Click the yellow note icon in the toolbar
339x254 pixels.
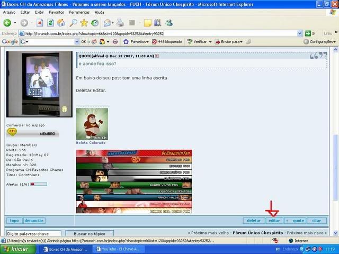click(x=147, y=23)
